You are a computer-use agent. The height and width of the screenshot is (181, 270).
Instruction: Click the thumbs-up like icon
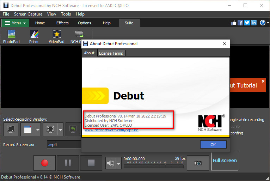233,23
